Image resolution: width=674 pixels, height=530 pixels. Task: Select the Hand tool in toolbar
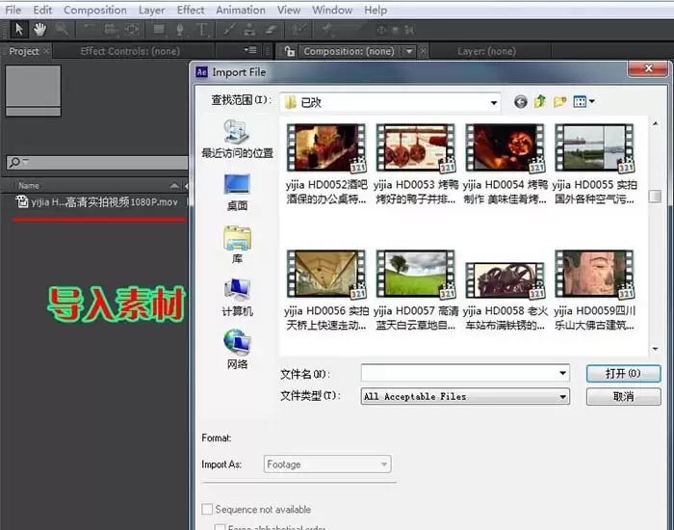pyautogui.click(x=39, y=30)
